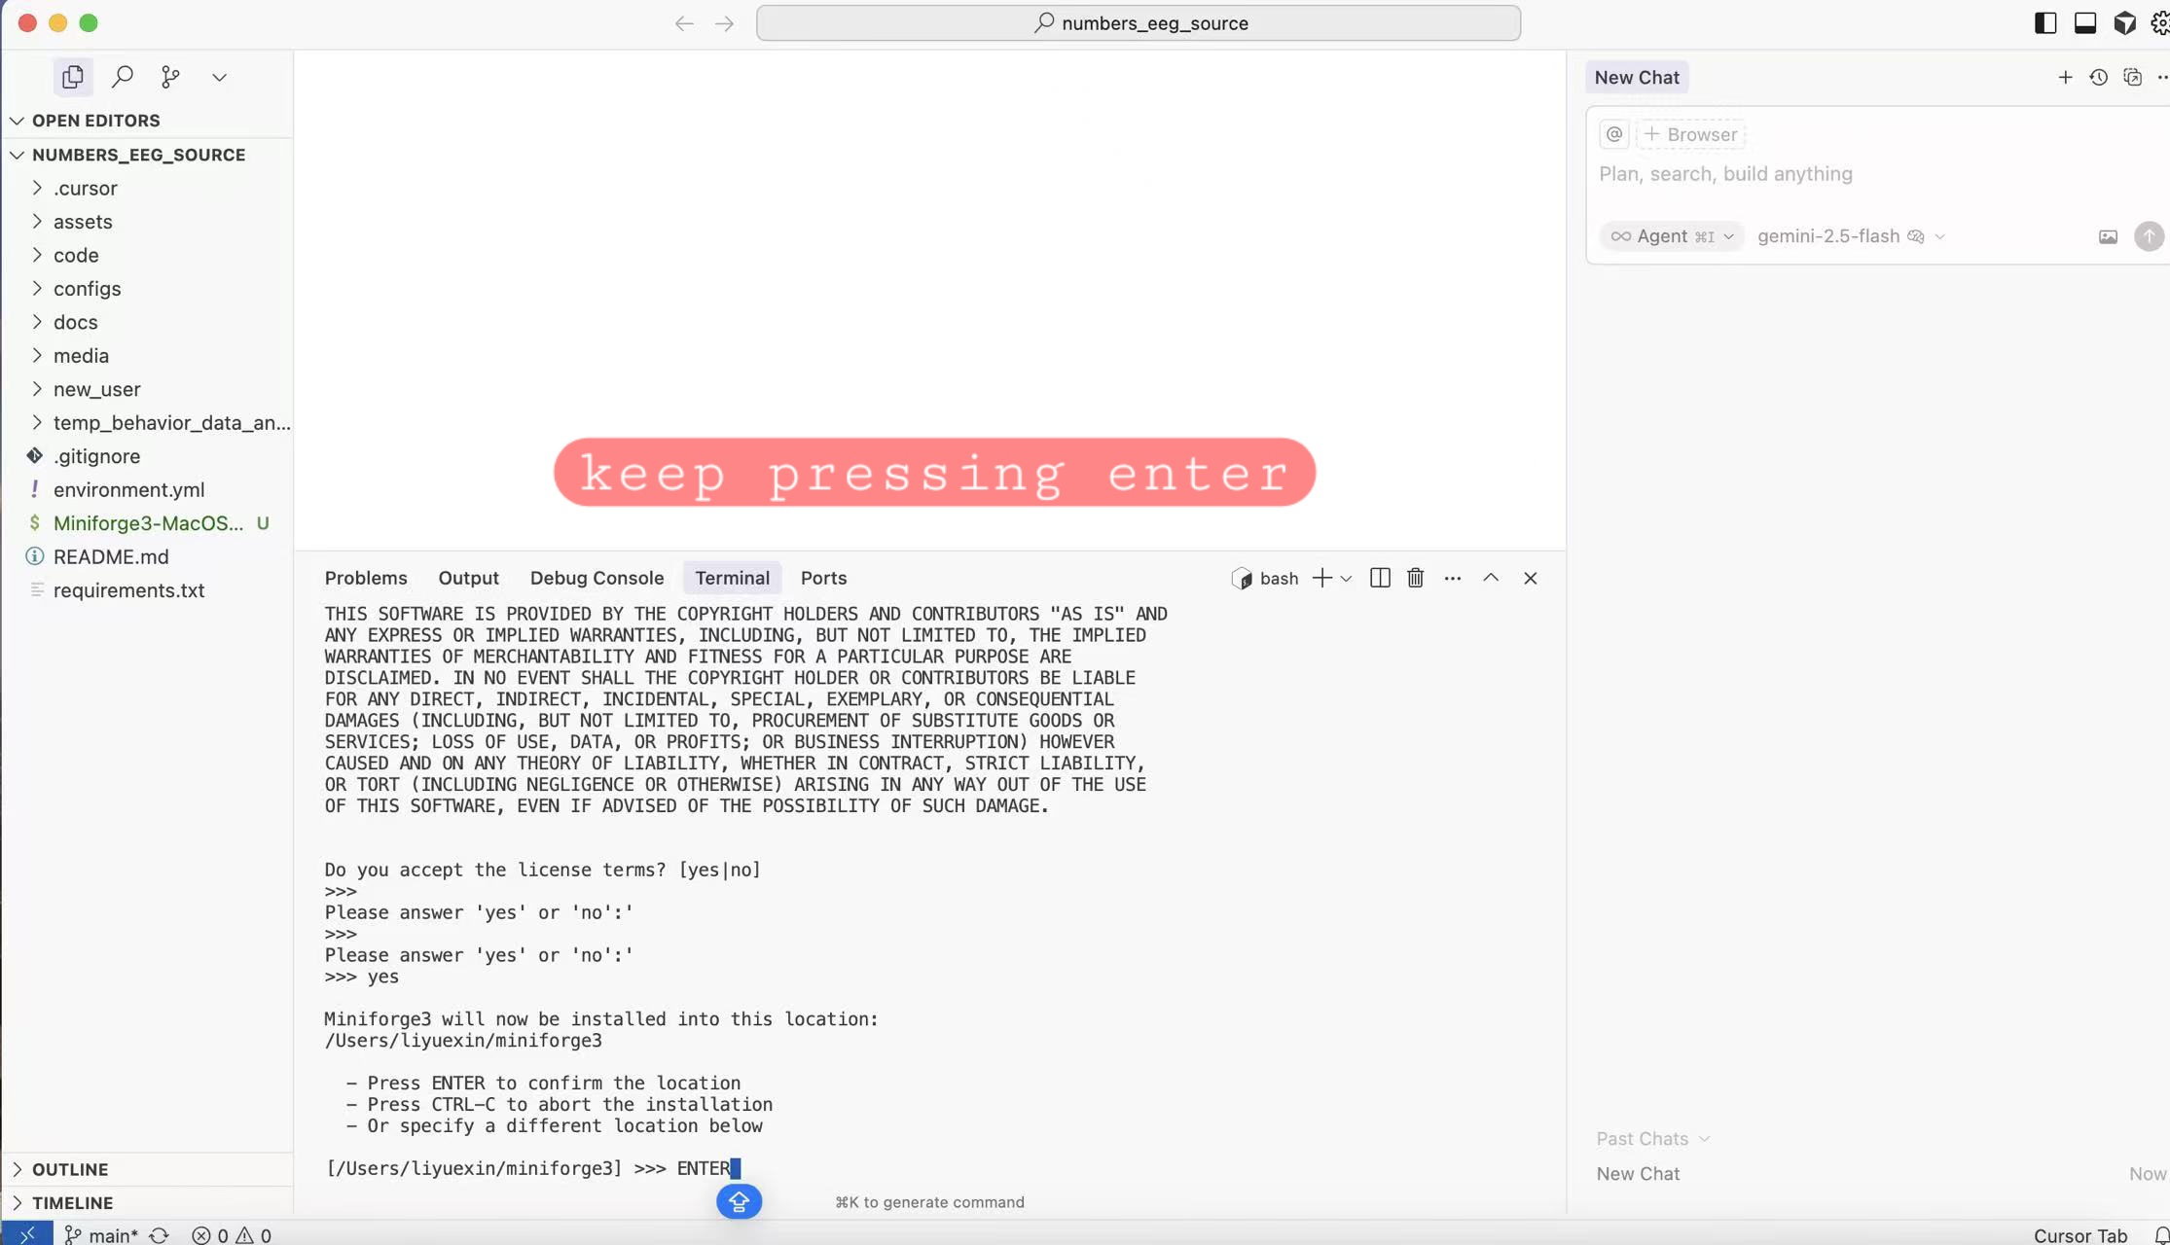Expand the configs folder

pyautogui.click(x=87, y=289)
